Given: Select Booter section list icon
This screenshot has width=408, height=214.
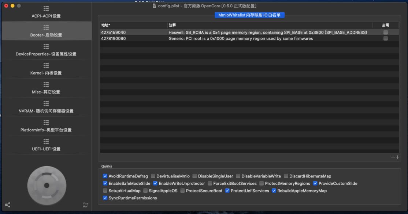Looking at the screenshot, I should (46, 27).
